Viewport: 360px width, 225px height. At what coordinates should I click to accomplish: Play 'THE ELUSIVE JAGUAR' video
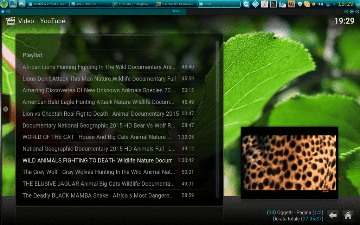(115, 184)
